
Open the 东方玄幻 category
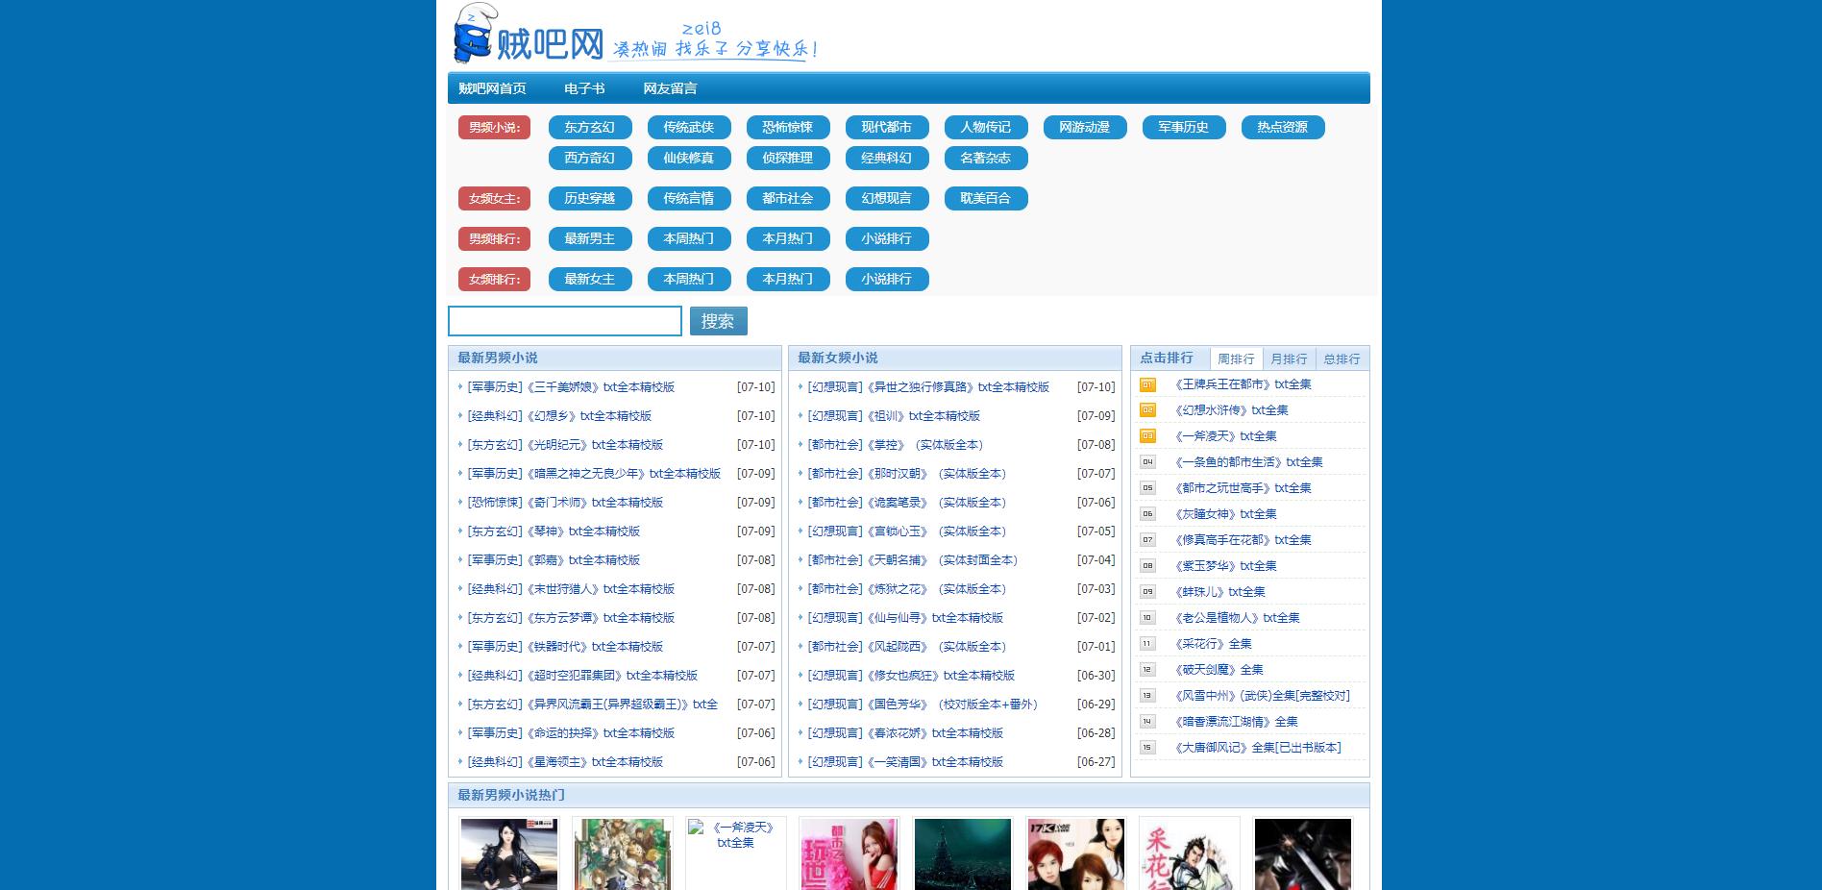(x=589, y=127)
